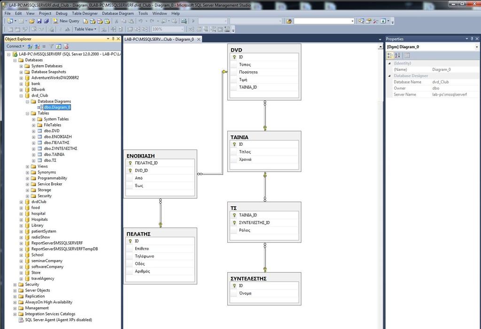Pin the Properties panel
This screenshot has width=481, height=329.
point(472,39)
